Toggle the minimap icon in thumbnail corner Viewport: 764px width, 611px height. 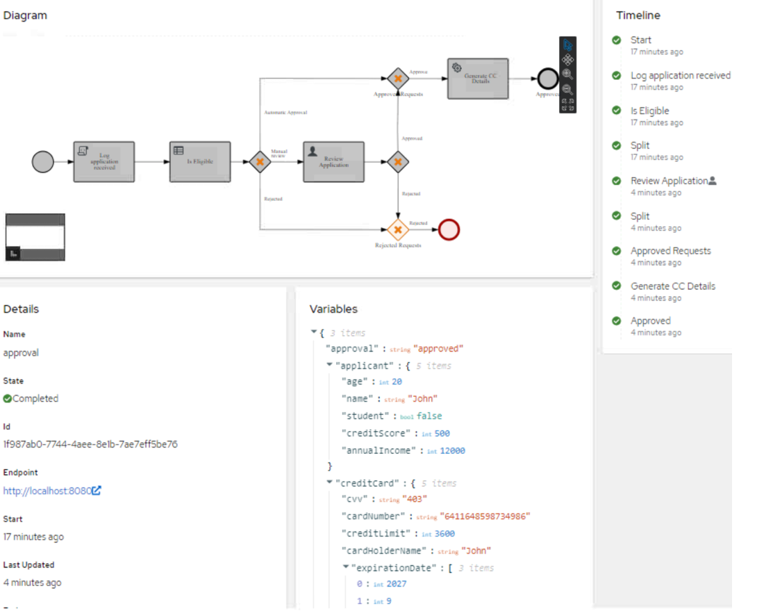click(x=13, y=254)
